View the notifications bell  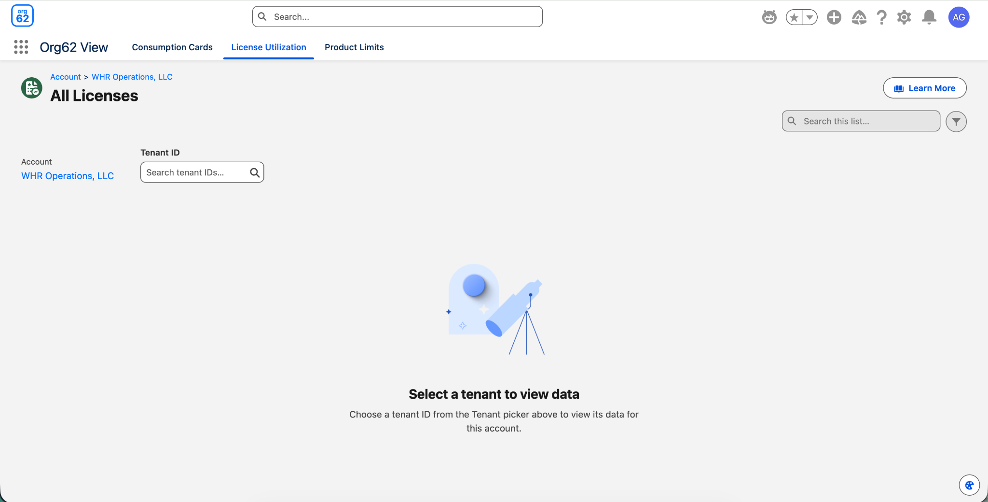click(929, 17)
